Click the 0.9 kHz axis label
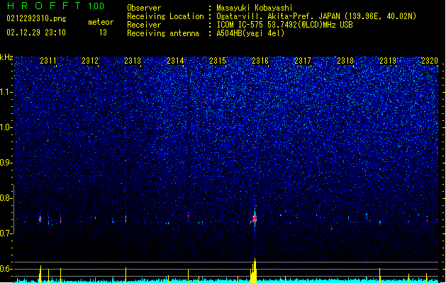 6,163
